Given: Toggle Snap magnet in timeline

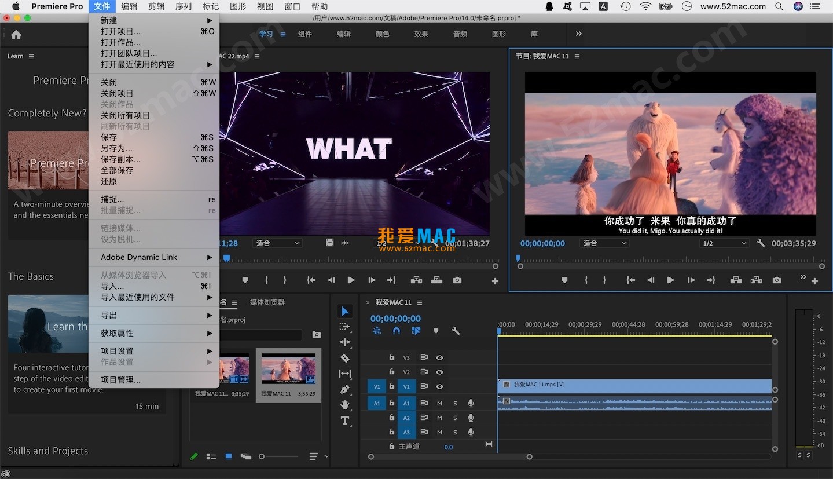Looking at the screenshot, I should [x=397, y=331].
